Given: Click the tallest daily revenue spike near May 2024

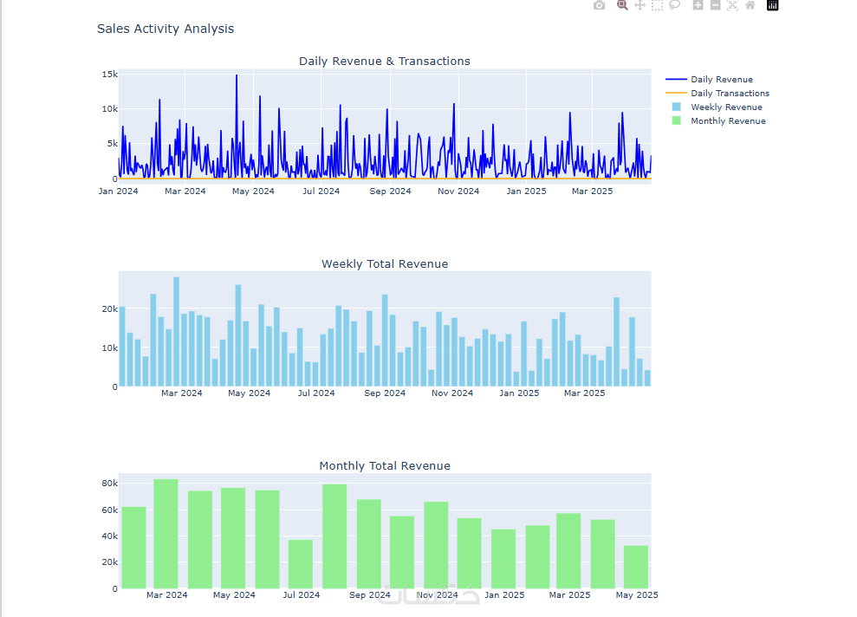Looking at the screenshot, I should 237,76.
